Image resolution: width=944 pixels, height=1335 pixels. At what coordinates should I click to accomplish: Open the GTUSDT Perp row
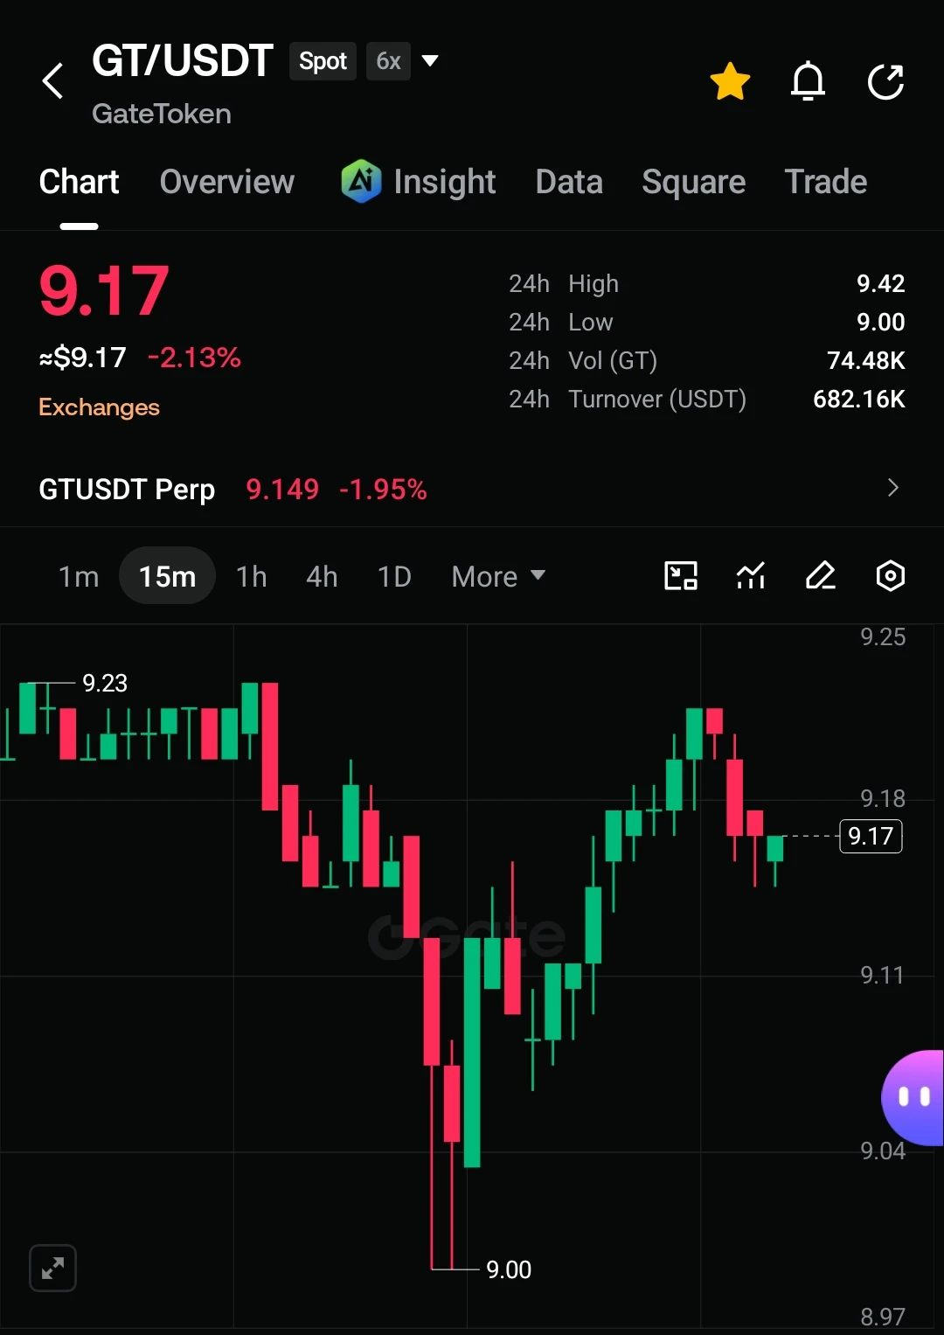(x=472, y=489)
